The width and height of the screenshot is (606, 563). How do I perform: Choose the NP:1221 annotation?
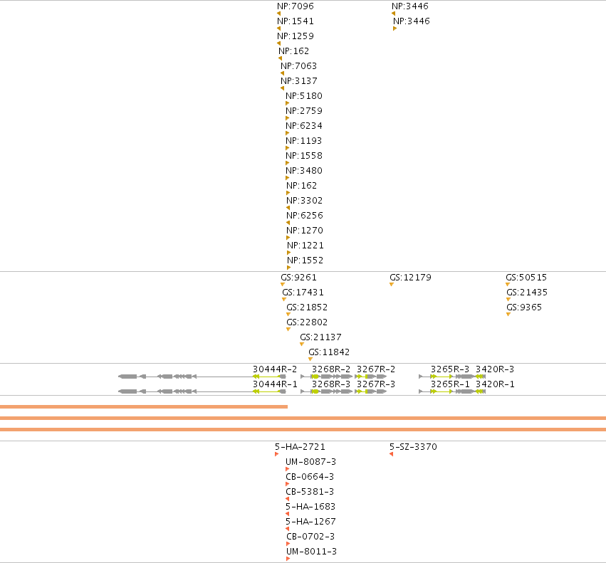305,246
